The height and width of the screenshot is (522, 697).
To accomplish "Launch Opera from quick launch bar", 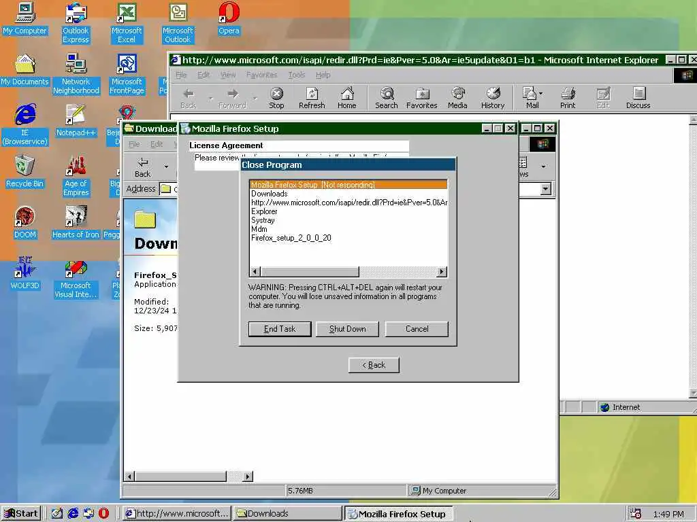I will 103,514.
